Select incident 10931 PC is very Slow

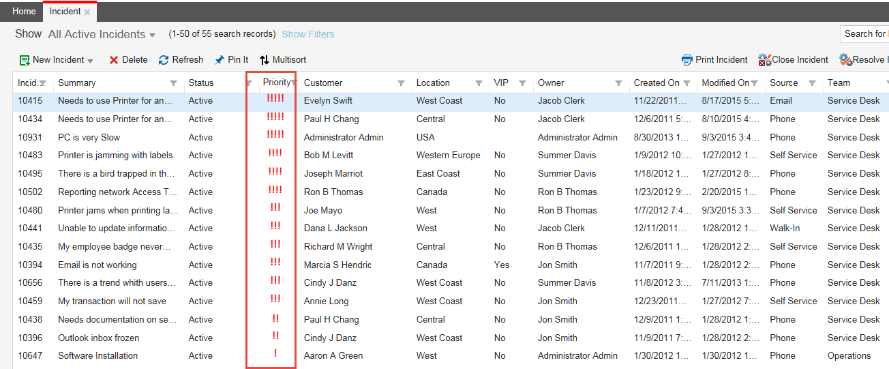click(x=89, y=137)
